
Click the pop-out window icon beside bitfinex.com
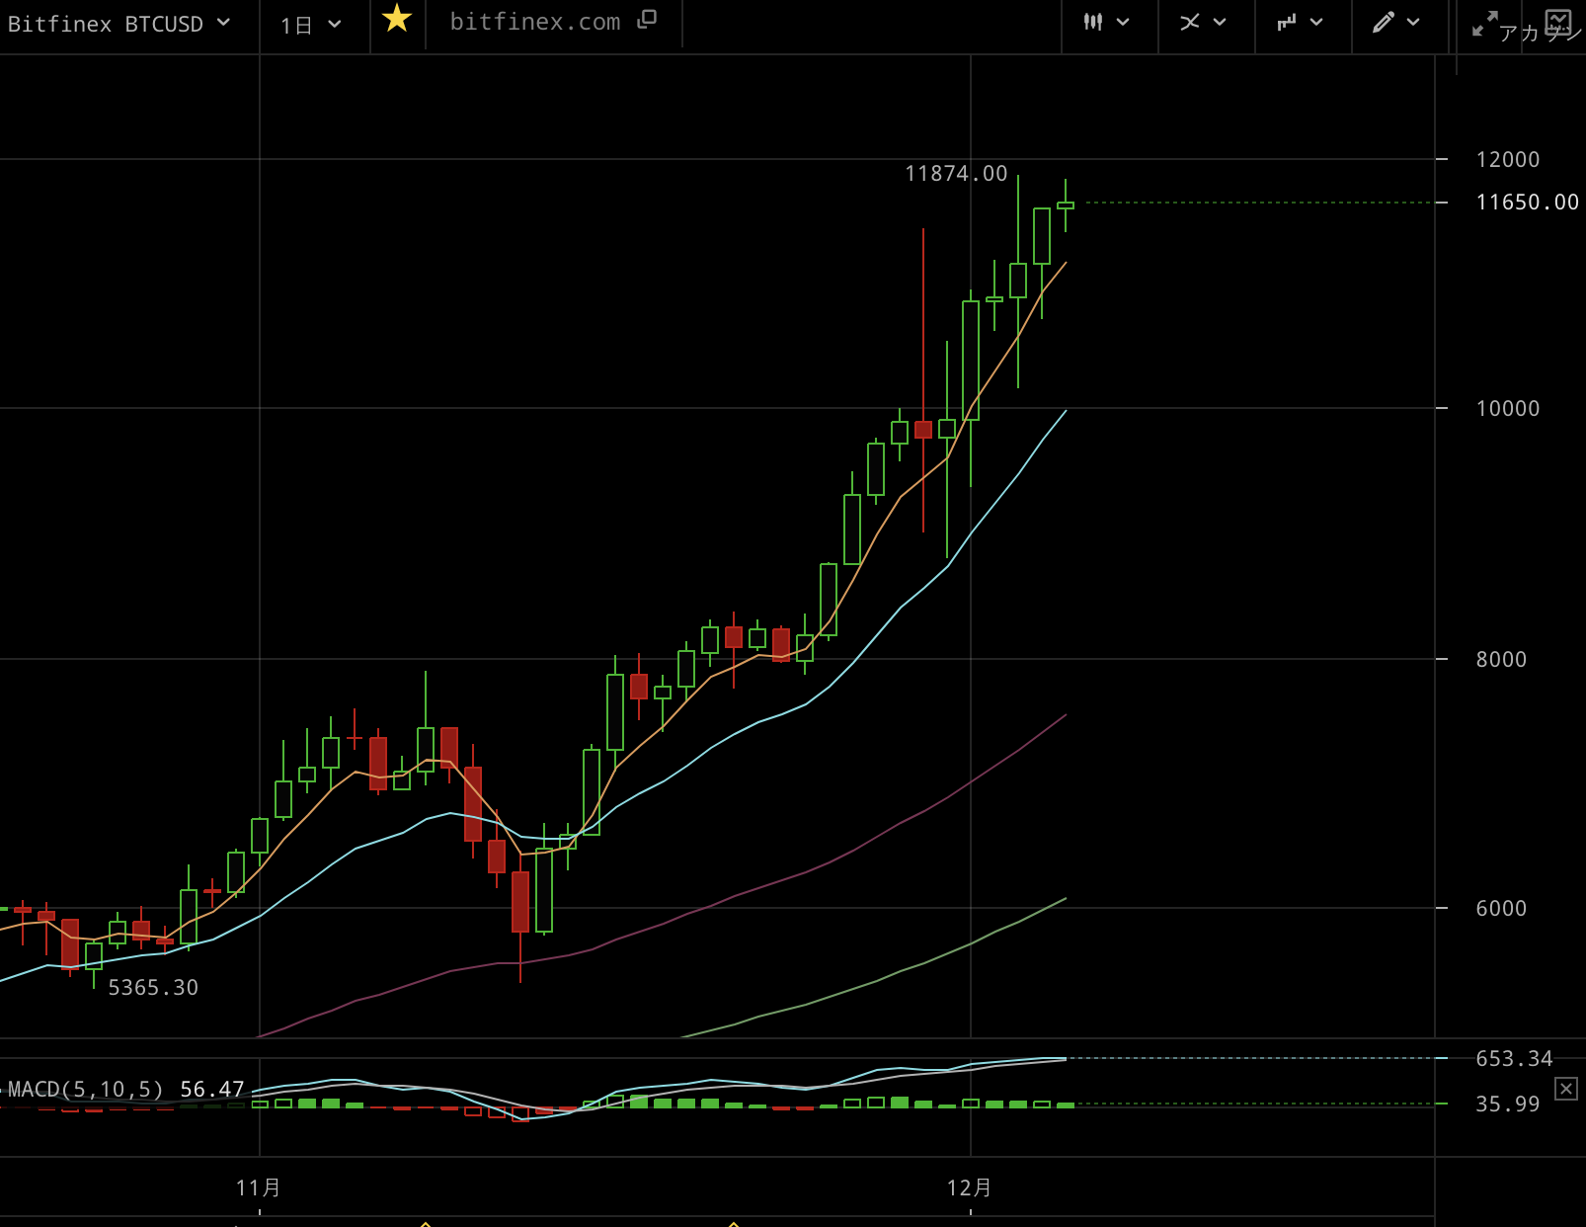tap(647, 20)
